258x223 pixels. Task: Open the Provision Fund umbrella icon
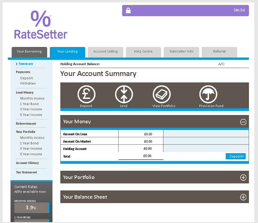tap(208, 94)
